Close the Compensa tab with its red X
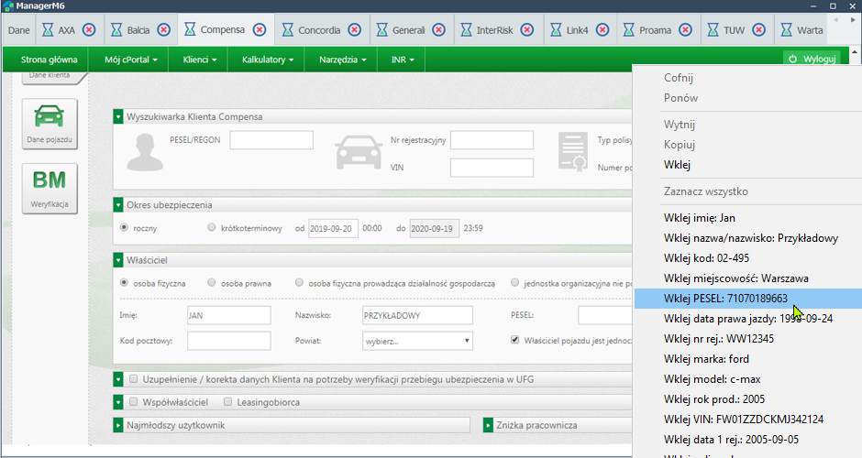 260,29
